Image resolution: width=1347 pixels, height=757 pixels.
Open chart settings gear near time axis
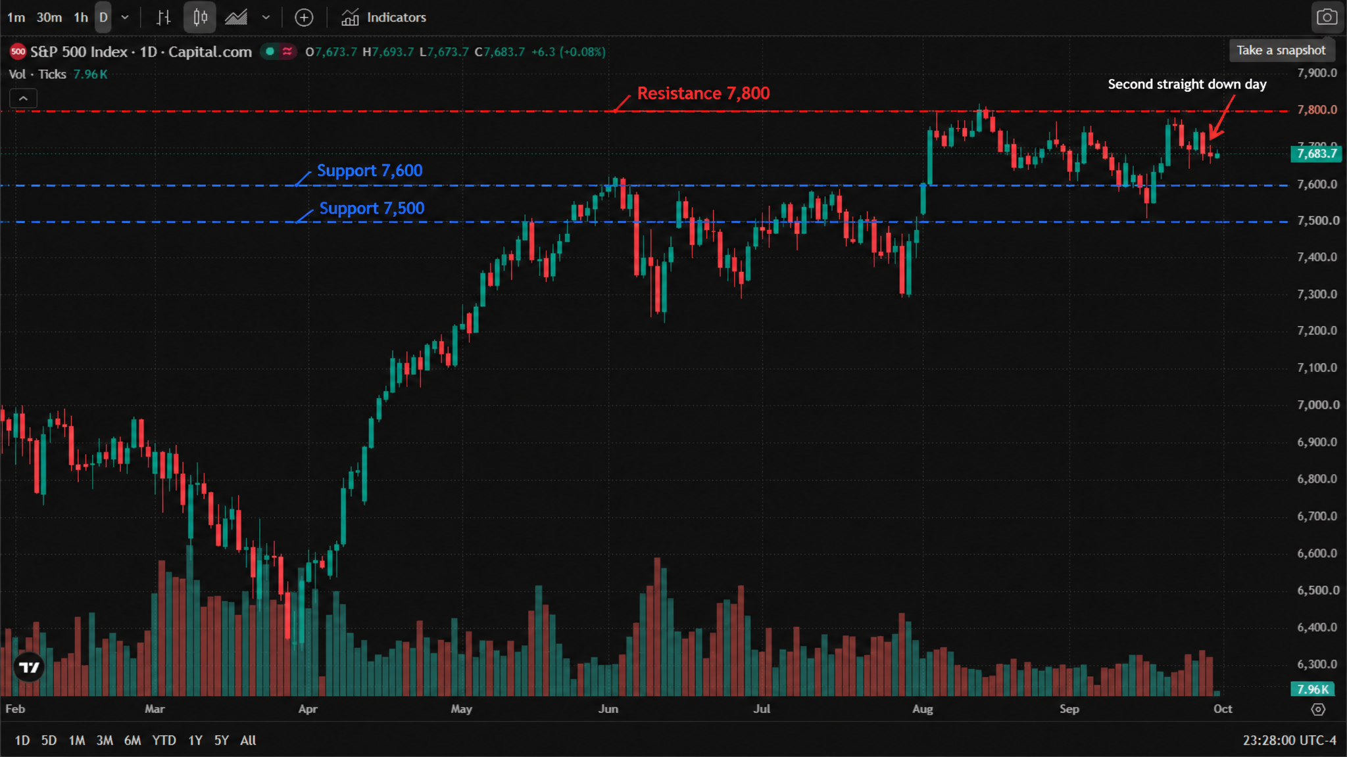click(x=1318, y=710)
